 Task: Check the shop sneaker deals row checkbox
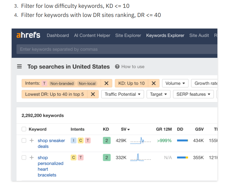tap(24, 141)
